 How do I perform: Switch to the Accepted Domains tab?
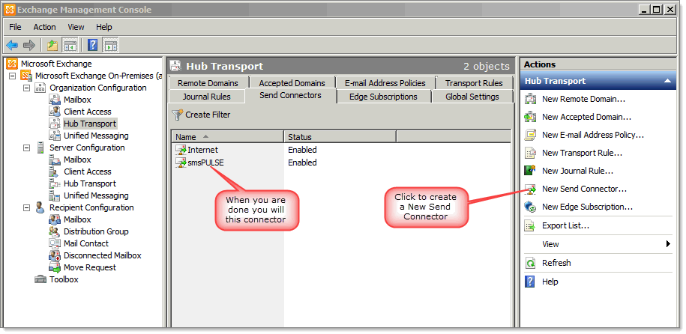292,83
